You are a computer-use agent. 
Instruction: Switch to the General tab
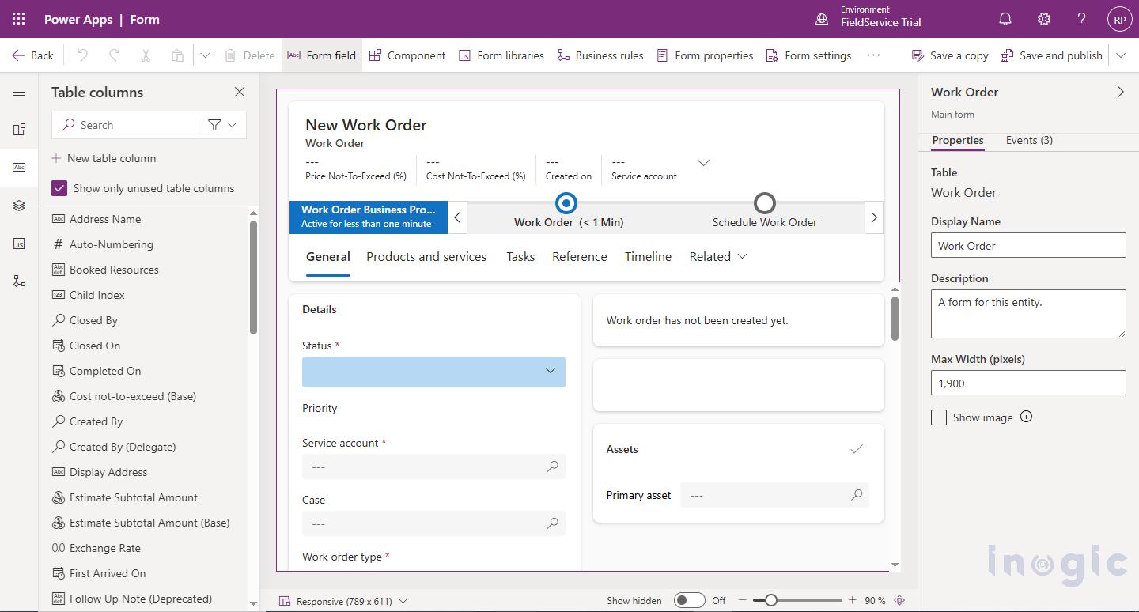[328, 256]
